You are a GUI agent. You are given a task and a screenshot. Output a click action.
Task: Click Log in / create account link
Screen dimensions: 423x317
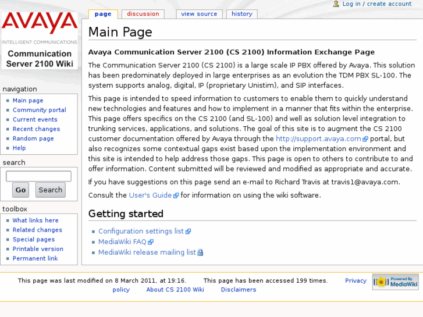click(x=376, y=4)
